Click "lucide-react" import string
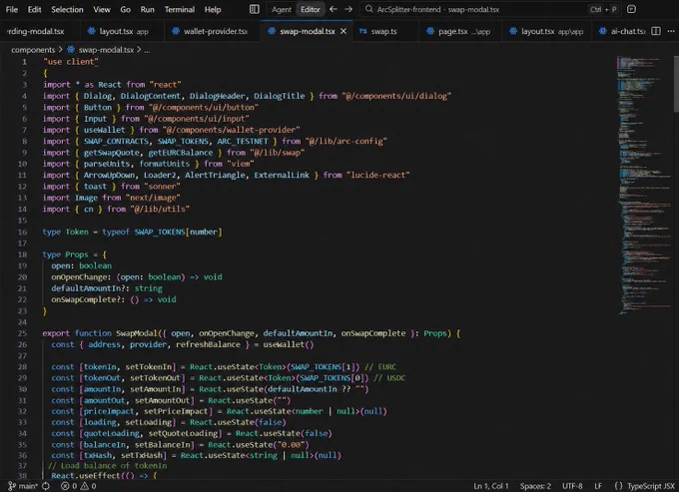The width and height of the screenshot is (679, 492). pyautogui.click(x=378, y=175)
